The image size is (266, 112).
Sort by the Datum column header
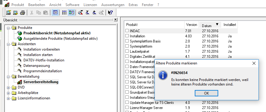(x=210, y=25)
